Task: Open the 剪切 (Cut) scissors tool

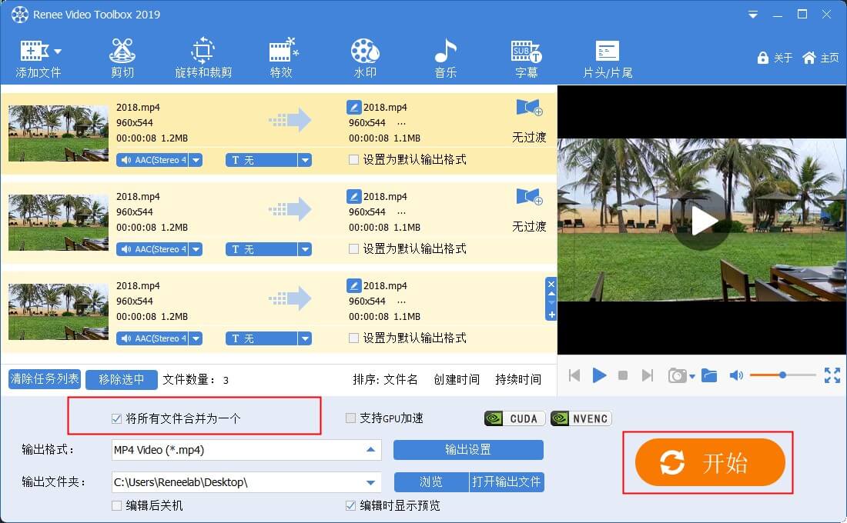Action: tap(122, 58)
